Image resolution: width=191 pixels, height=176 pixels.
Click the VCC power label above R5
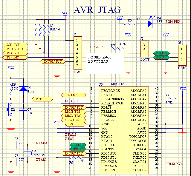[120, 17]
